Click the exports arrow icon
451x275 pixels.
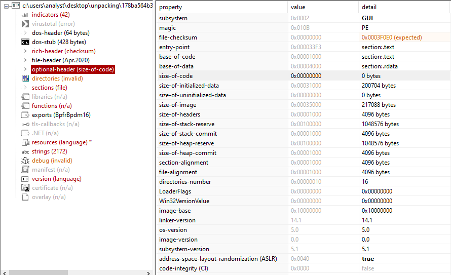pos(25,115)
